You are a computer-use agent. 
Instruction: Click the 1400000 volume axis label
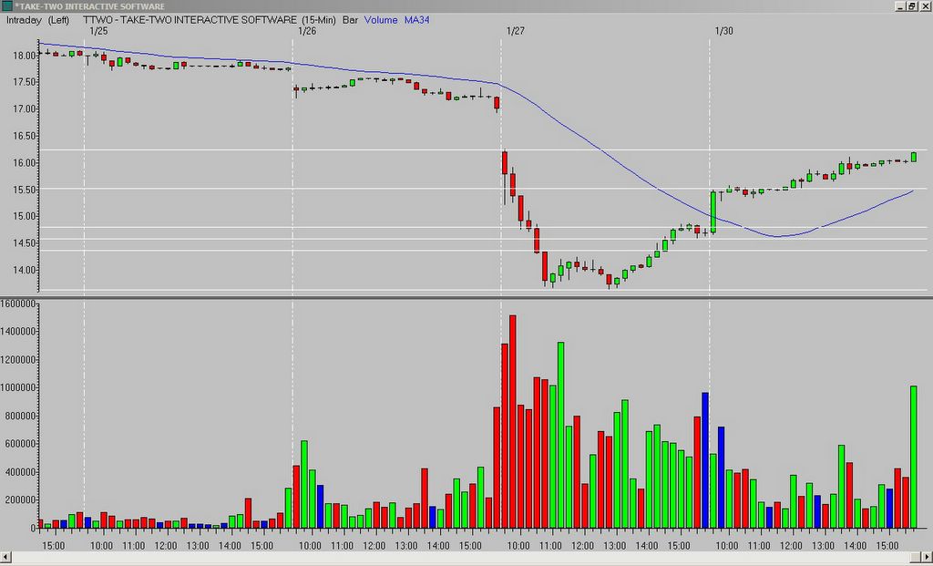pyautogui.click(x=18, y=332)
